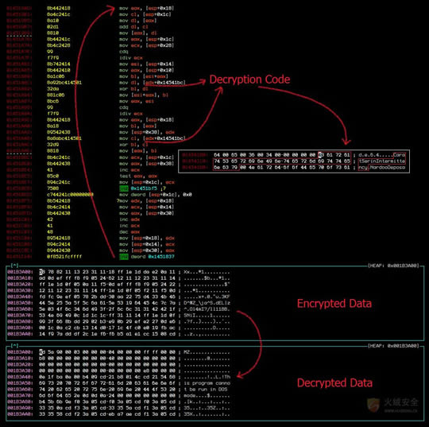The image size is (429, 427).
Task: Click the green-highlighted jump before dword 0x1451837
Action: [x=124, y=257]
